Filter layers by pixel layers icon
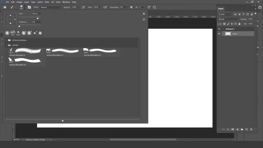Viewport: 263px width, 148px height. 235,14
